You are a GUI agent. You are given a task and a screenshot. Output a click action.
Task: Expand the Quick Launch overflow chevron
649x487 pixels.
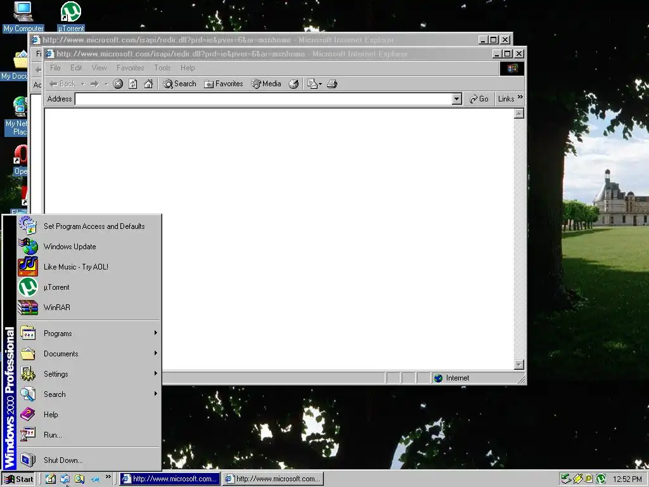(108, 477)
